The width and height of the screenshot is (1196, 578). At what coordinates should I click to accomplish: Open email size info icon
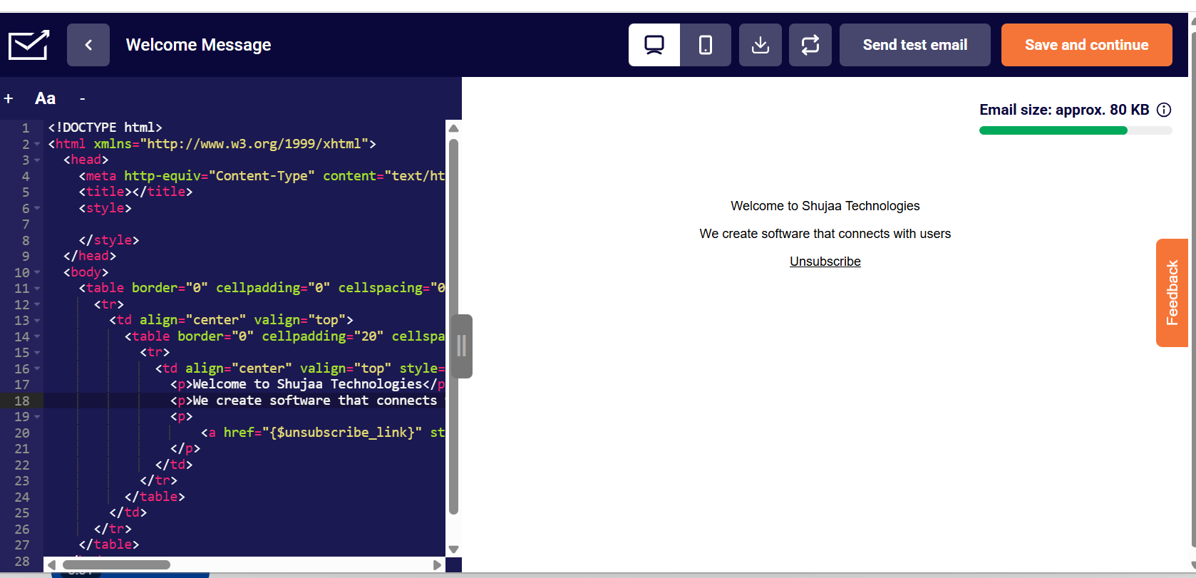(x=1164, y=110)
